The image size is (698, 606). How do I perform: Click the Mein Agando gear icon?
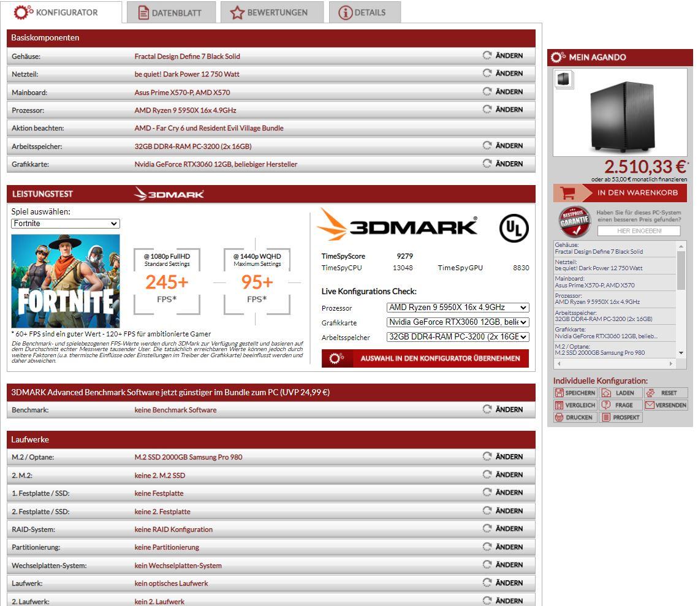point(558,57)
